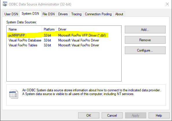This screenshot has height=121, width=172.
Task: Switch to Connection Pooling tab
Action: pos(98,14)
